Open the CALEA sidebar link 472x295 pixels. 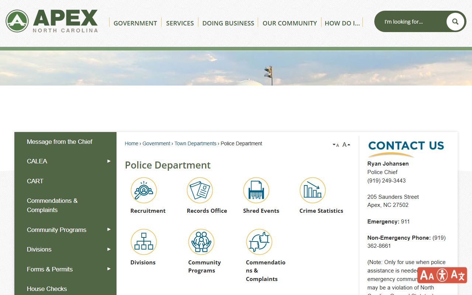click(x=37, y=161)
